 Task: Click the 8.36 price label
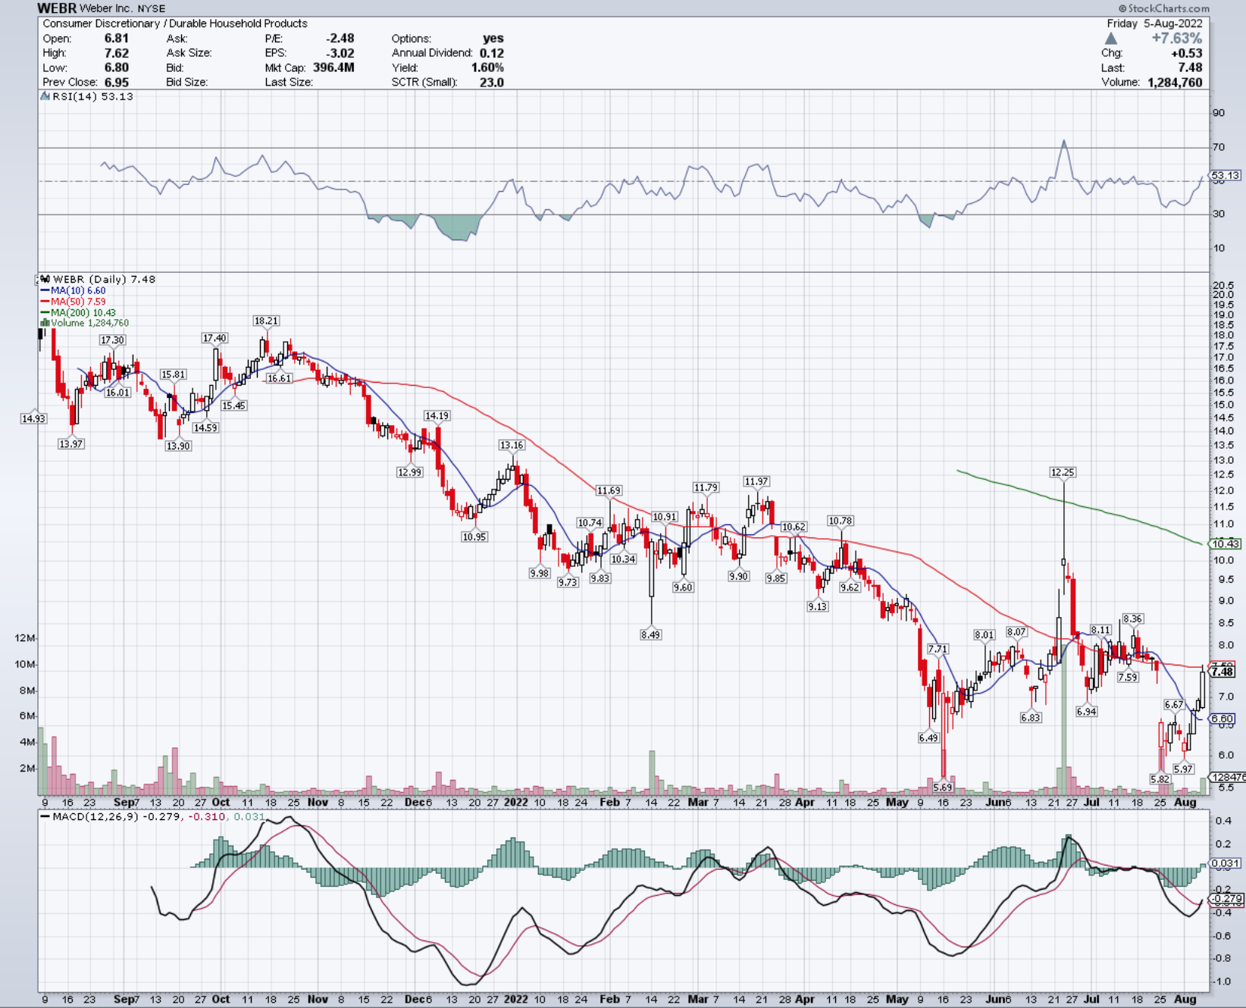pos(1132,618)
